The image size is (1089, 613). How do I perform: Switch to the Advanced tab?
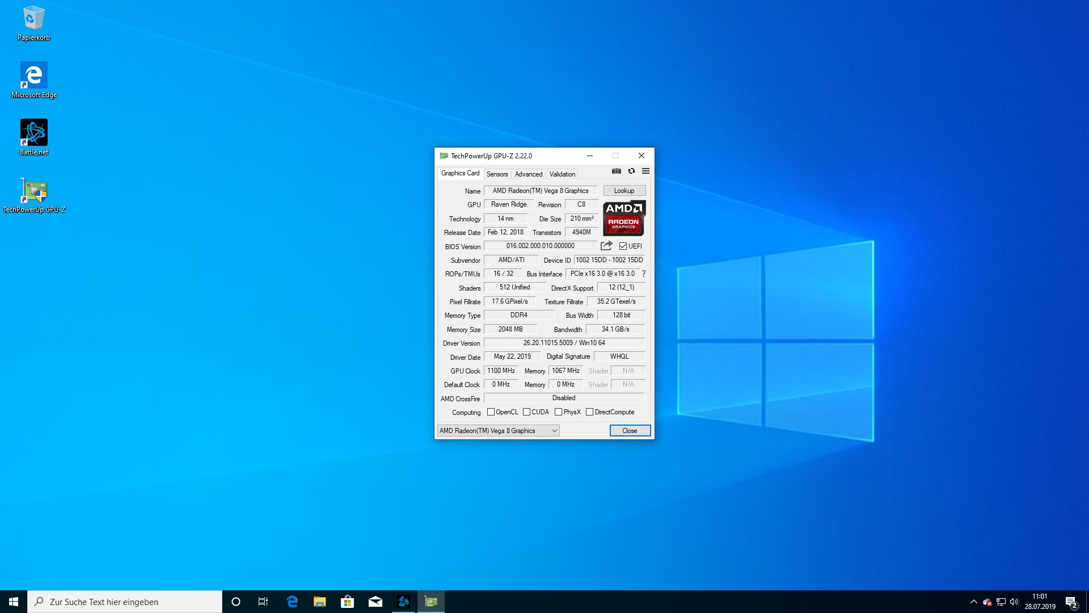click(528, 174)
